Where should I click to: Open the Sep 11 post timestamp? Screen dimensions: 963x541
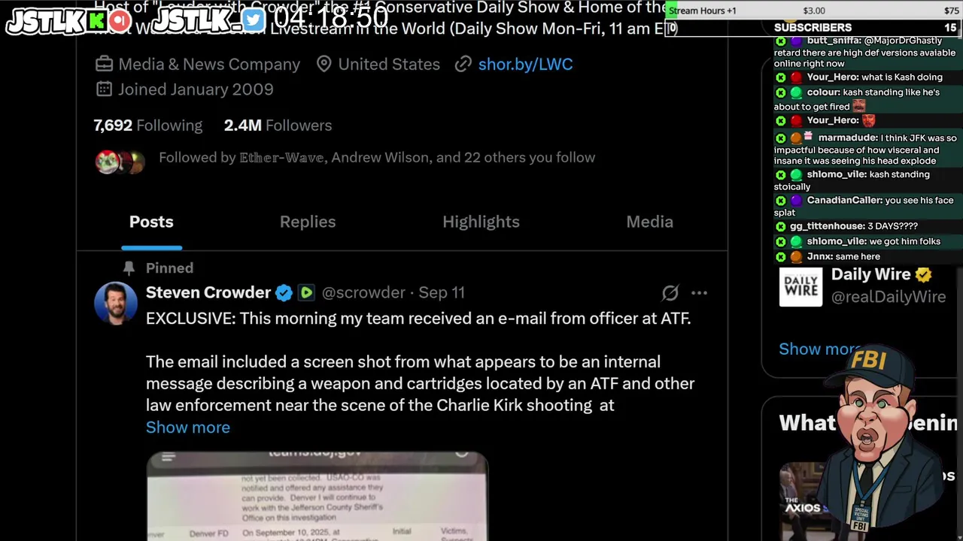click(x=442, y=293)
